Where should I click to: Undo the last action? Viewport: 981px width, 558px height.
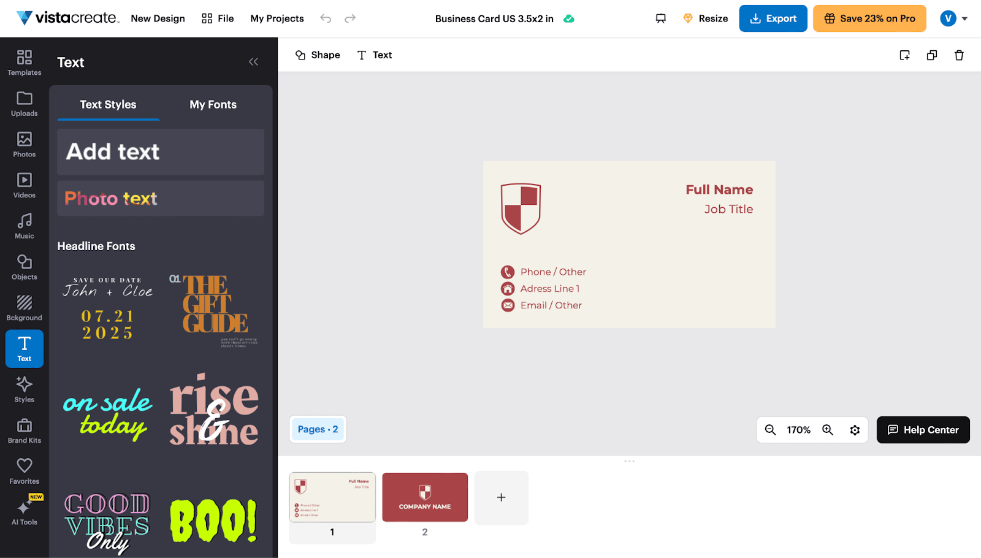tap(326, 18)
